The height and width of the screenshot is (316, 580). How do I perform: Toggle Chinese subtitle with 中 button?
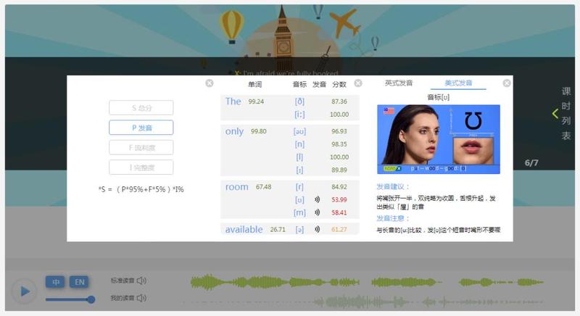point(54,281)
